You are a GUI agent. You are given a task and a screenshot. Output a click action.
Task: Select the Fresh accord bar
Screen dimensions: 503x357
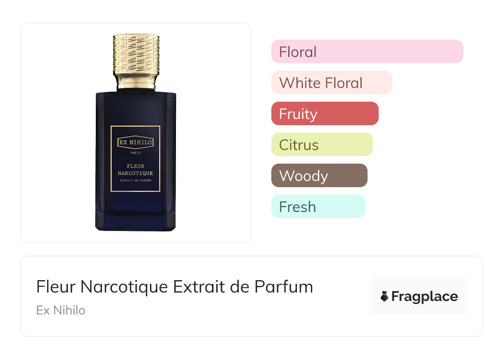[x=318, y=207]
